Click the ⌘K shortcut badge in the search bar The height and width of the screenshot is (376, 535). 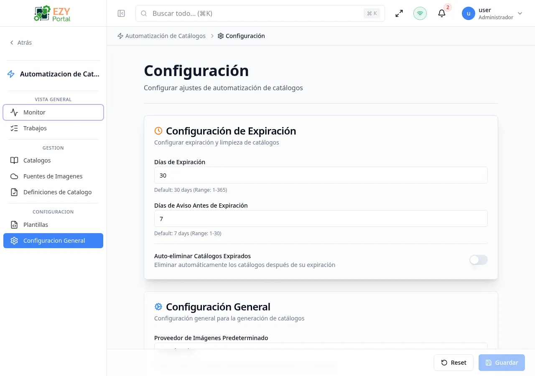pyautogui.click(x=372, y=13)
